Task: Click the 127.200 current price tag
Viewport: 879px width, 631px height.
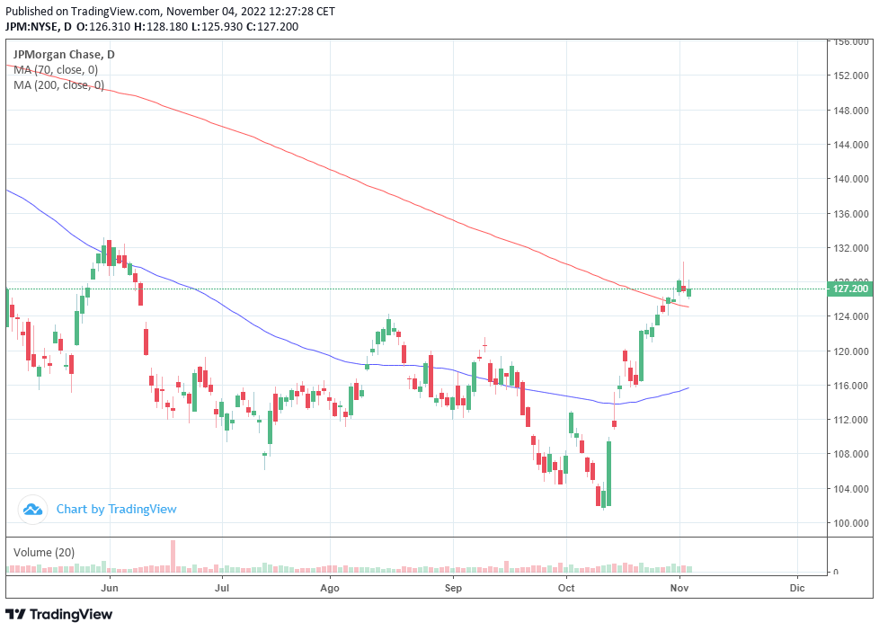Action: 850,289
